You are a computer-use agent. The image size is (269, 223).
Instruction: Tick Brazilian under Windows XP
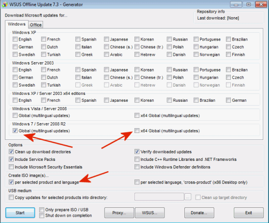[228, 39]
